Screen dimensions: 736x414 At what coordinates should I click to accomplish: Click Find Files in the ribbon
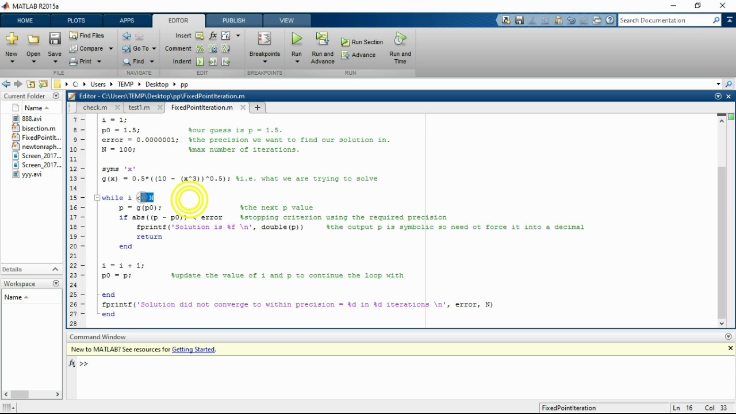[87, 36]
